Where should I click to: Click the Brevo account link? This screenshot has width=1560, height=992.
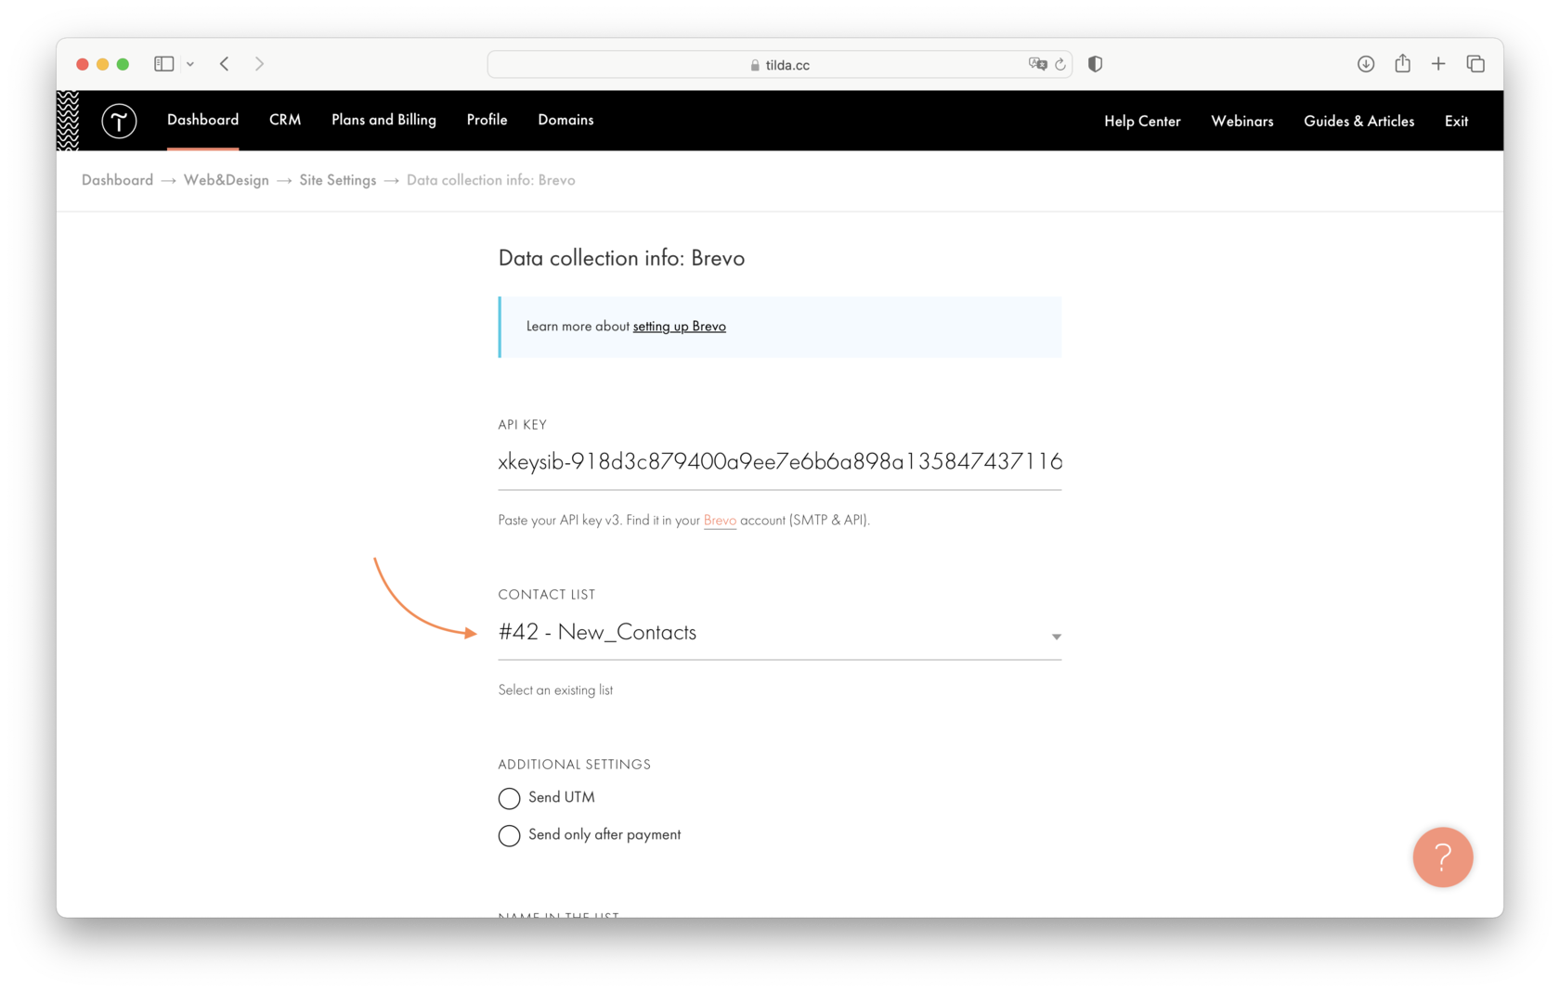point(720,520)
